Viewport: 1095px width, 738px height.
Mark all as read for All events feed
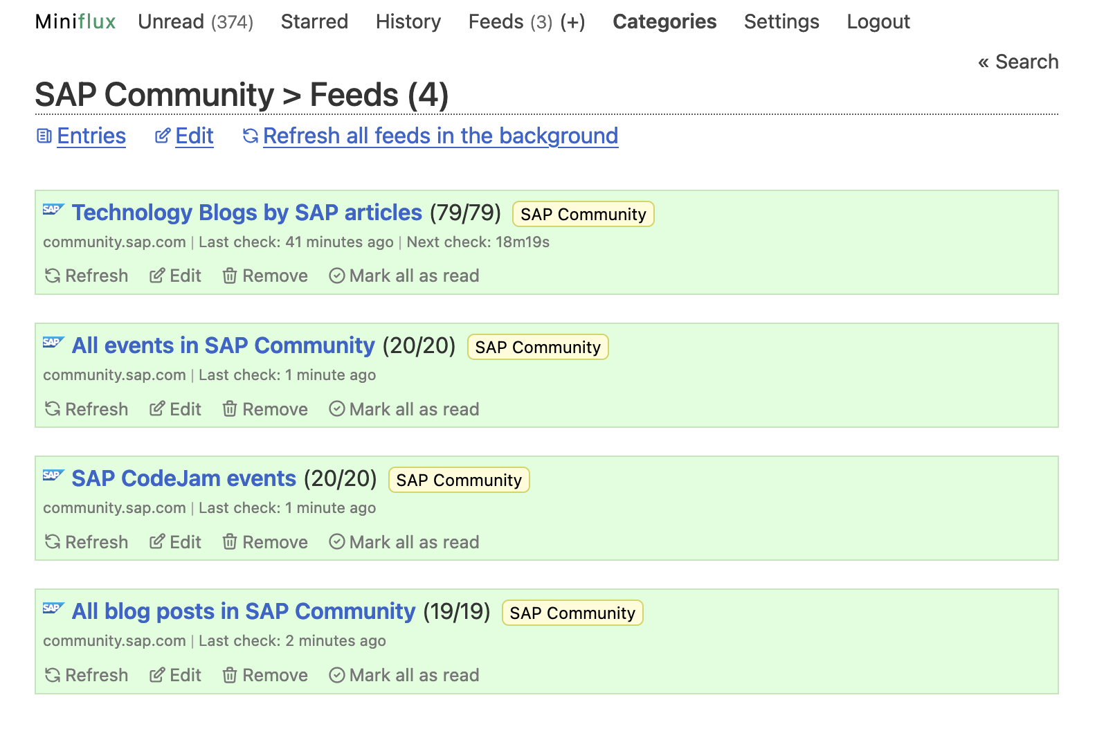click(x=414, y=409)
